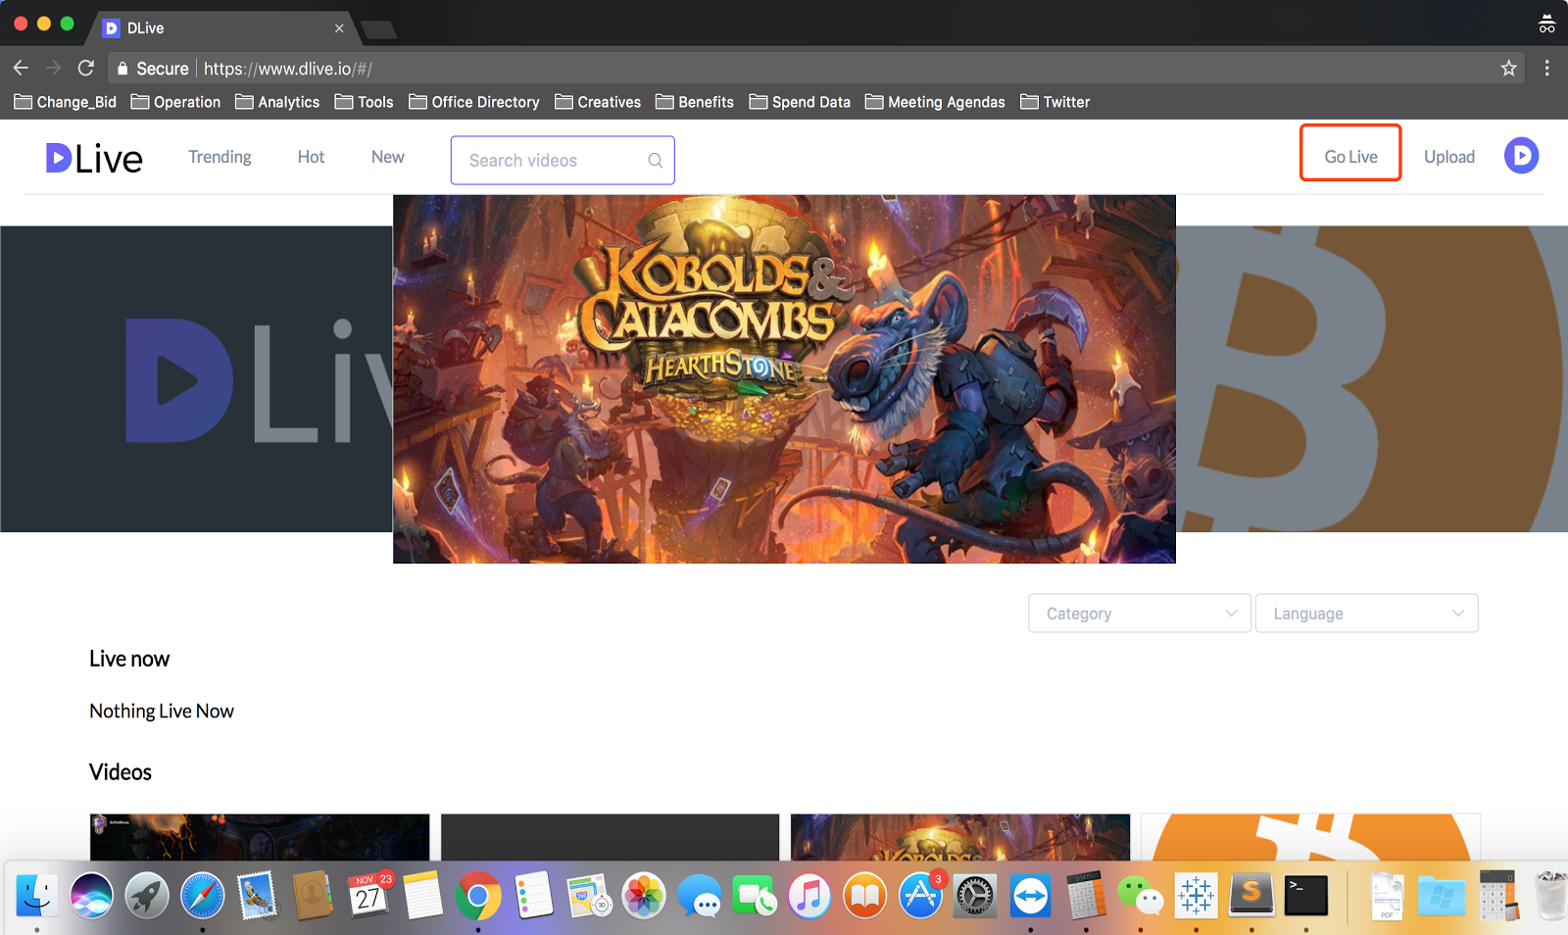Open Calendar from the dock
This screenshot has width=1568, height=935.
[368, 896]
